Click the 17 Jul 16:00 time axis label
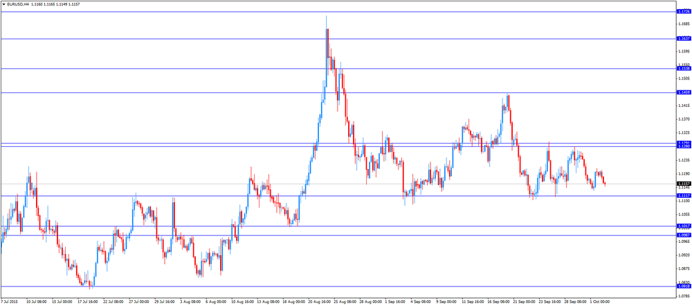Image resolution: width=692 pixels, height=305 pixels. click(x=88, y=302)
